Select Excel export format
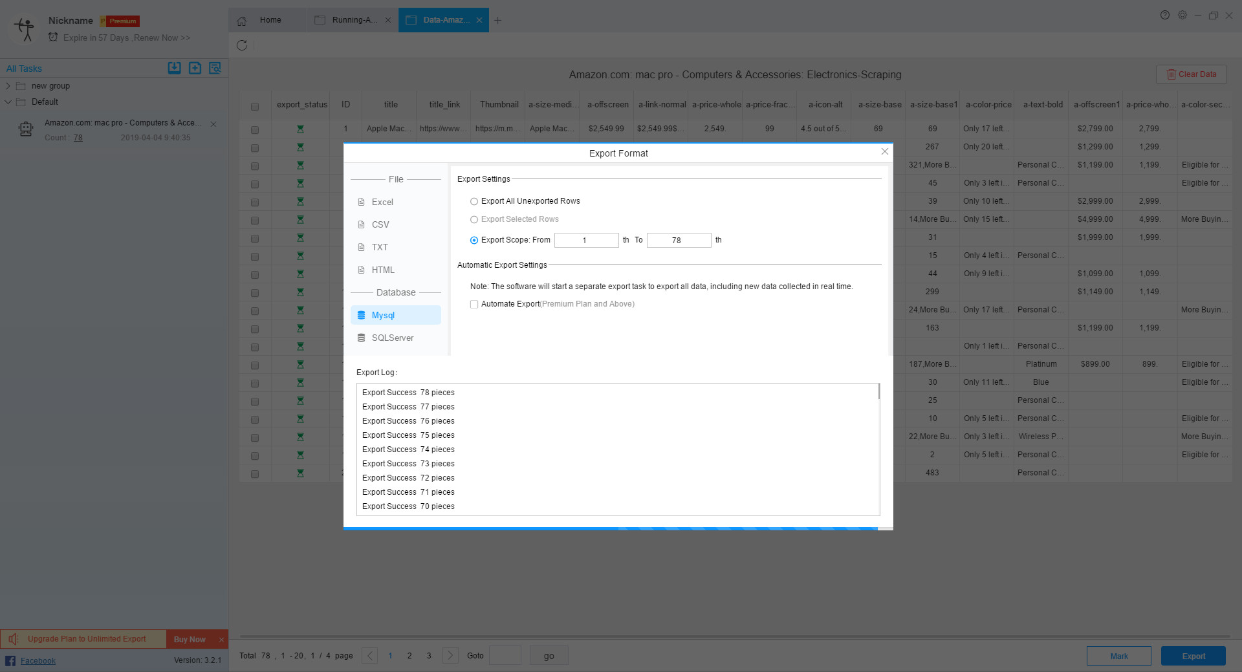The width and height of the screenshot is (1242, 672). point(396,202)
